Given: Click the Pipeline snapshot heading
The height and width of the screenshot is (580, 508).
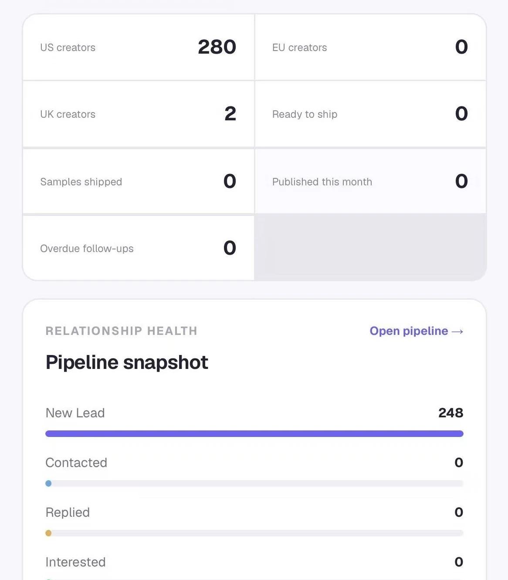Looking at the screenshot, I should coord(127,362).
